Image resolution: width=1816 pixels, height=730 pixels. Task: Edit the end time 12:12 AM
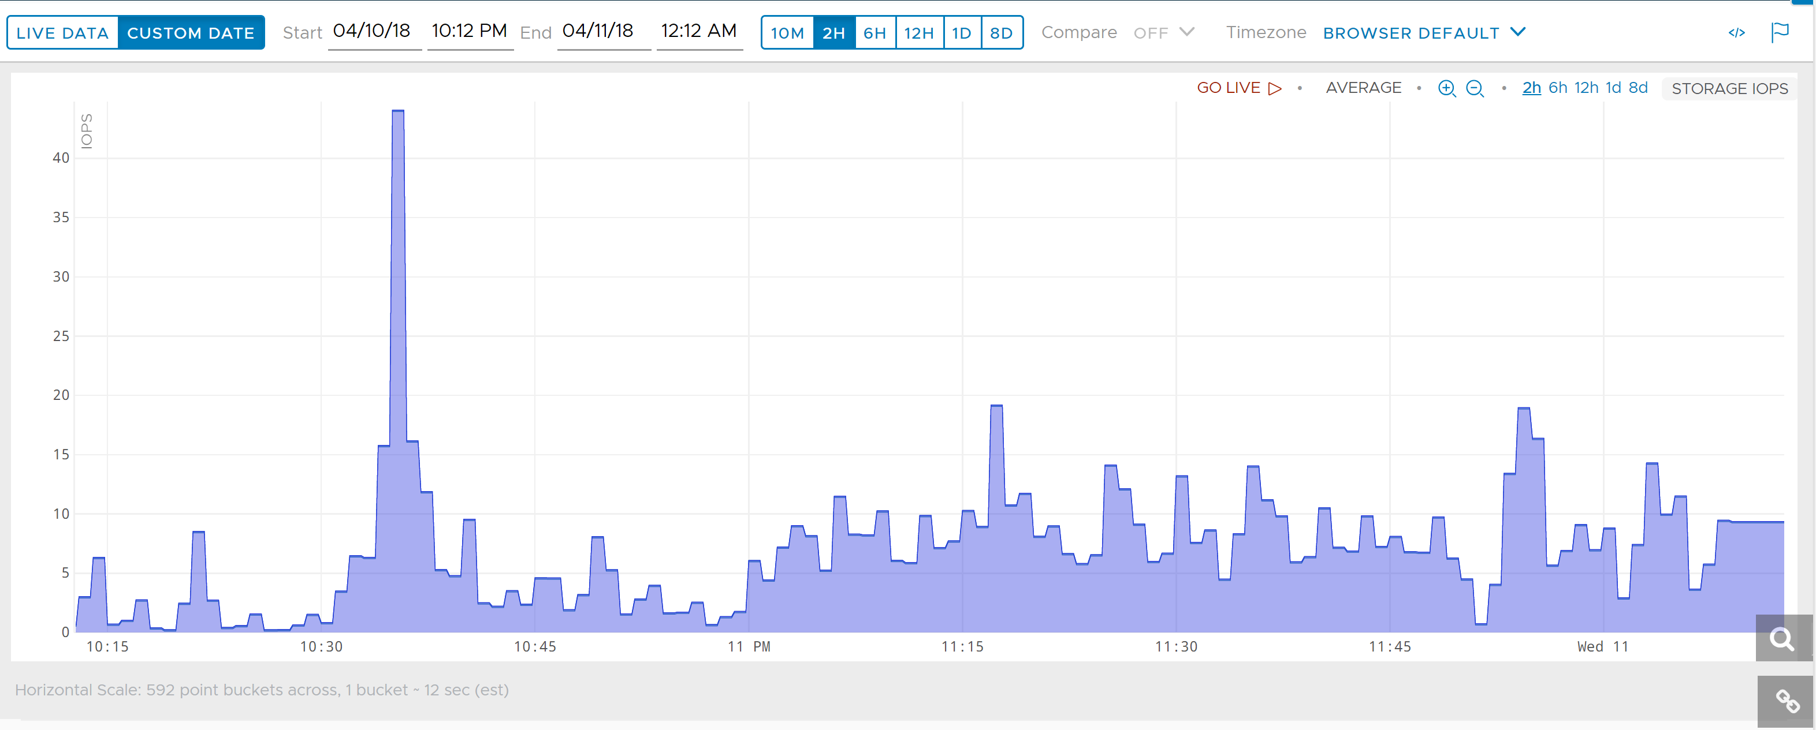699,32
